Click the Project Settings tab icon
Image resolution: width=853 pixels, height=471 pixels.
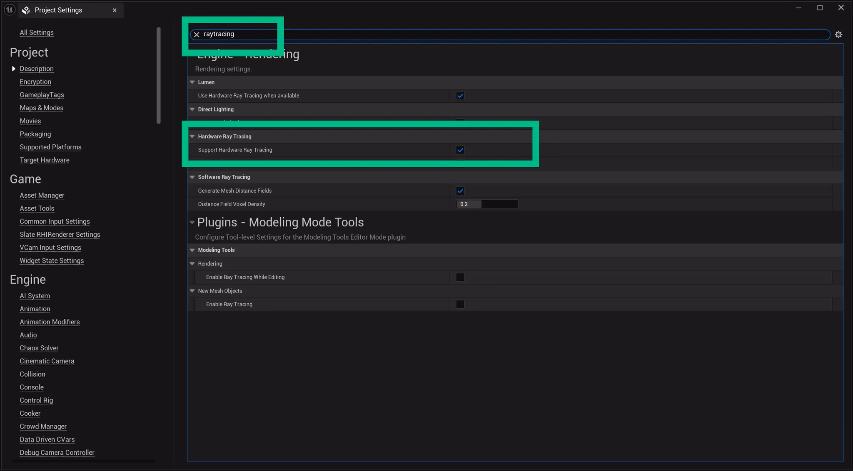pos(26,10)
